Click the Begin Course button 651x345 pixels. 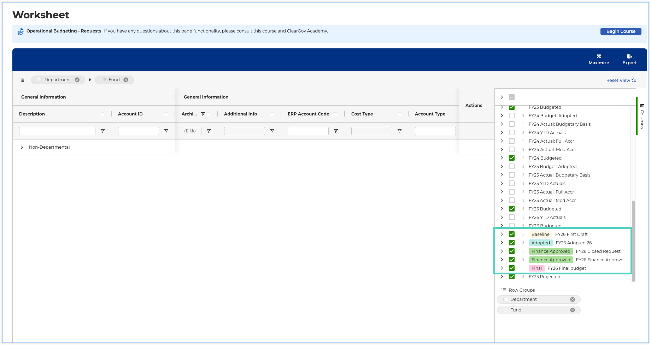point(621,31)
